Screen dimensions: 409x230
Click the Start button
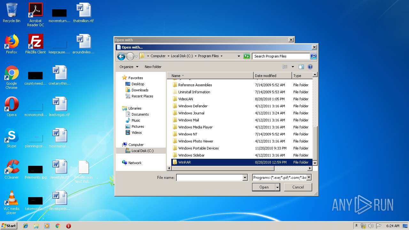(x=9, y=226)
